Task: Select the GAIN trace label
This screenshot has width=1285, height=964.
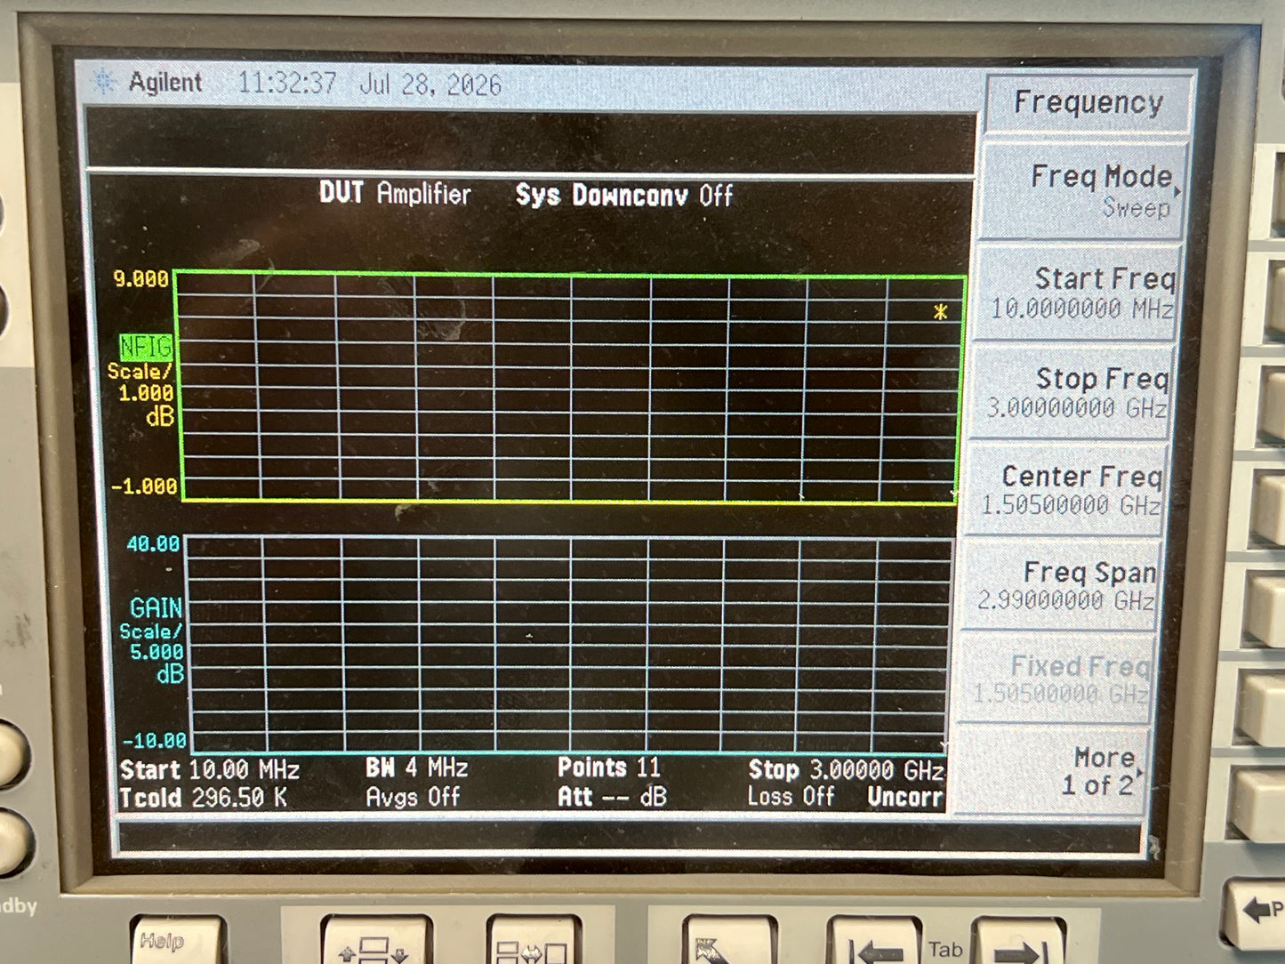Action: pyautogui.click(x=156, y=608)
